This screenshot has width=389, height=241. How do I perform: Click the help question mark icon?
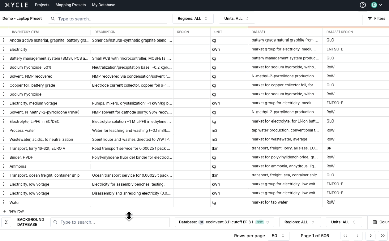(x=362, y=5)
